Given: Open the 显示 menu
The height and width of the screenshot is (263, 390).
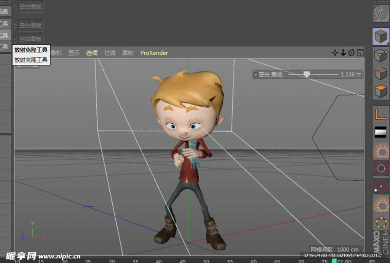Looking at the screenshot, I should 74,53.
